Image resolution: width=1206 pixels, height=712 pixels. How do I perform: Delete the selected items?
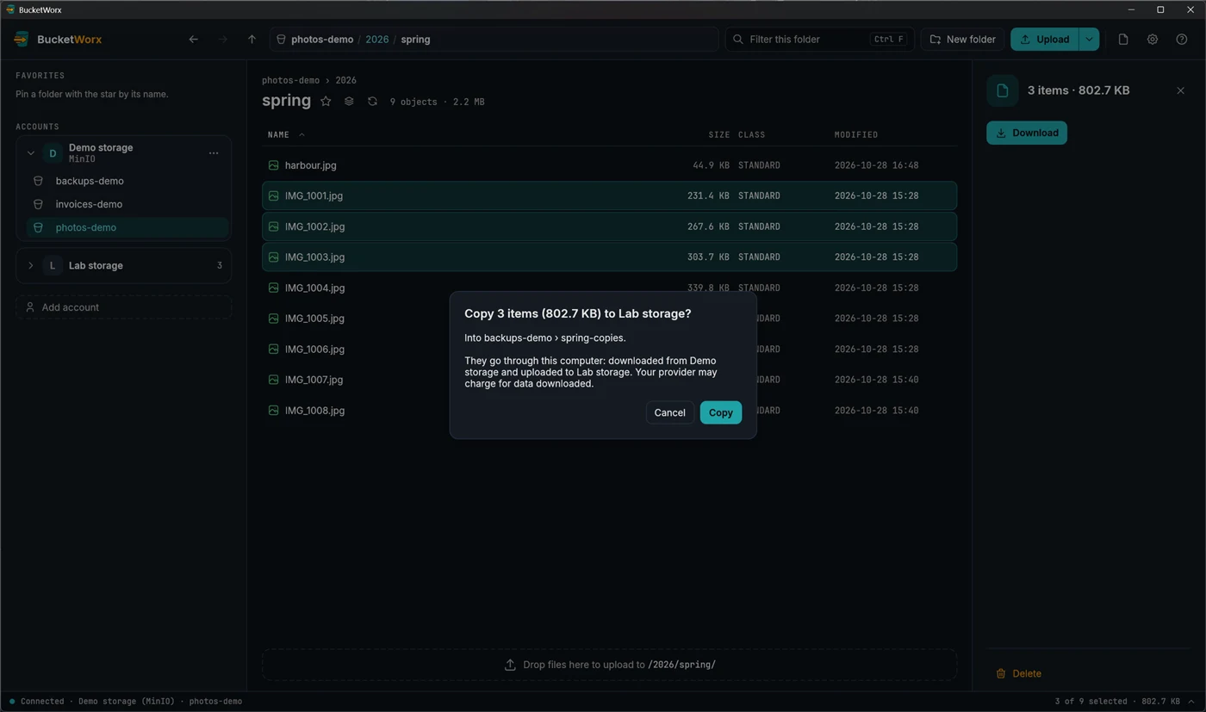pos(1019,673)
